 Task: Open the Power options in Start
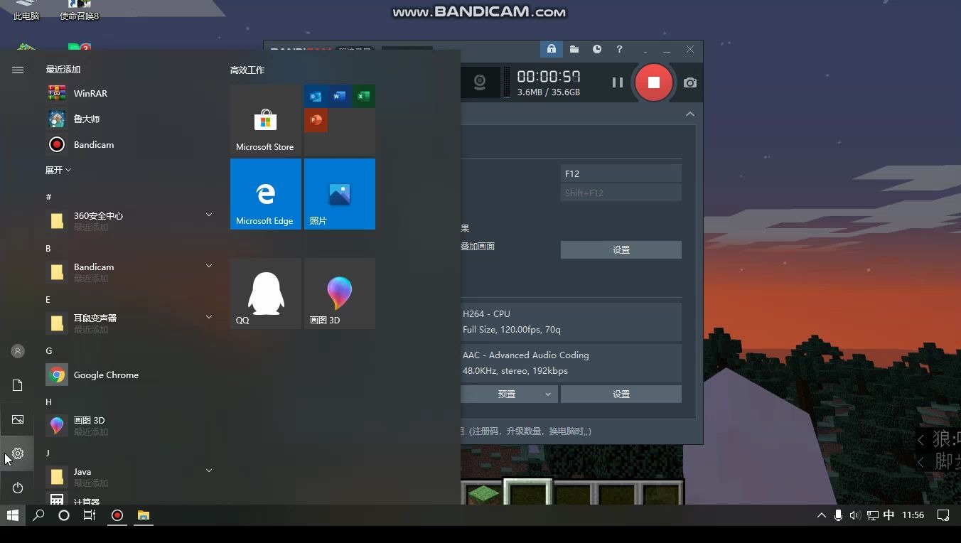point(18,488)
